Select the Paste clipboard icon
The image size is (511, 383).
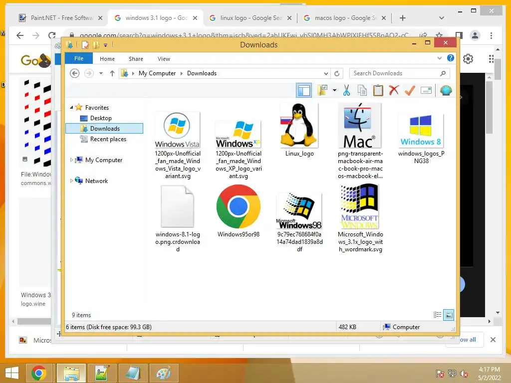[378, 90]
